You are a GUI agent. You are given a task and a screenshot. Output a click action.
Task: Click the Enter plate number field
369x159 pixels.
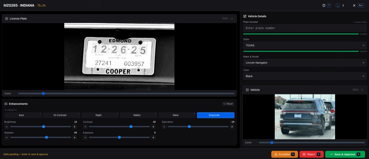point(304,28)
